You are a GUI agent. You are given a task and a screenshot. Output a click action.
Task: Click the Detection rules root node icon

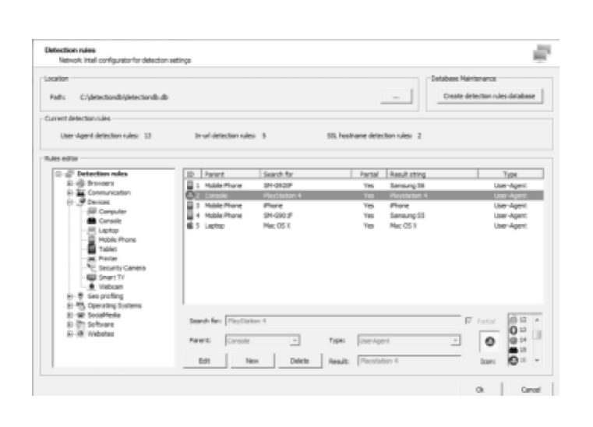(69, 174)
